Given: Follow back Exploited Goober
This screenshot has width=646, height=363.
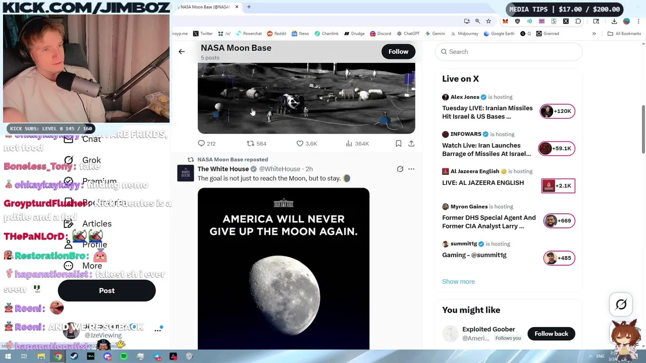Looking at the screenshot, I should (551, 334).
